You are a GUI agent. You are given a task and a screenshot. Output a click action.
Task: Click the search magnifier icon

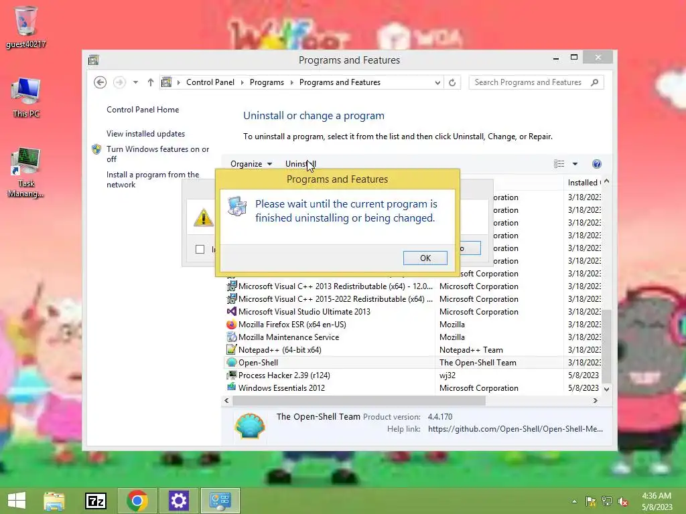(595, 82)
